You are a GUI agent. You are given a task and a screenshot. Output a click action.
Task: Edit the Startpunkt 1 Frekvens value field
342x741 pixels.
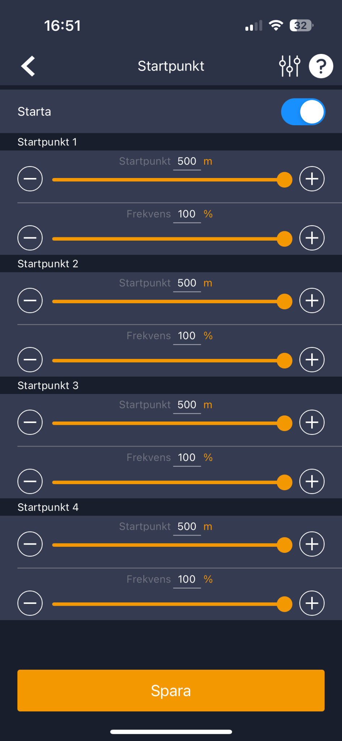click(187, 214)
